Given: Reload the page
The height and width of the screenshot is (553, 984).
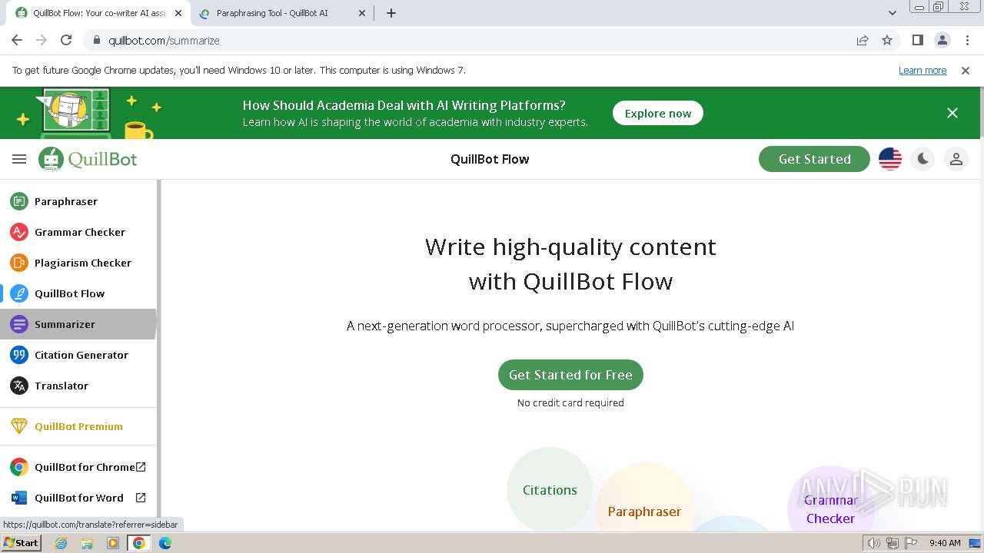Looking at the screenshot, I should click(x=66, y=40).
